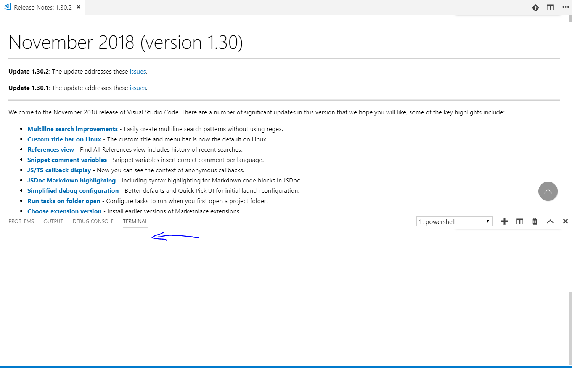Open the '1: powershell' terminal selector dropdown
This screenshot has width=572, height=368.
pyautogui.click(x=454, y=221)
